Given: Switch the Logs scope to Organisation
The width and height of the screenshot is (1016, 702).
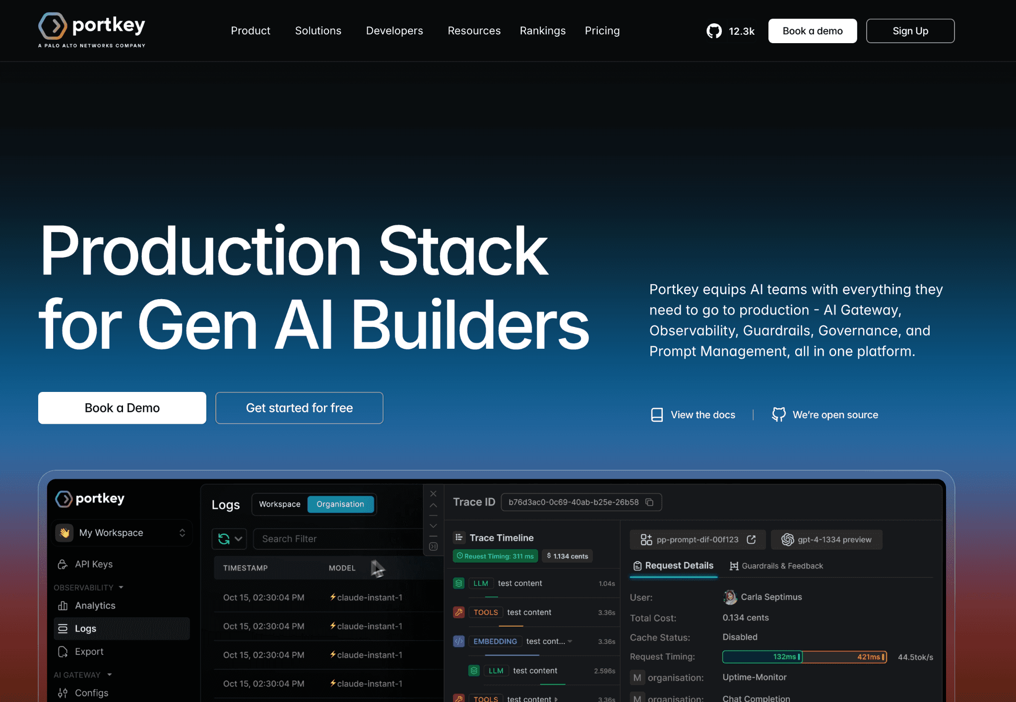Looking at the screenshot, I should 340,504.
